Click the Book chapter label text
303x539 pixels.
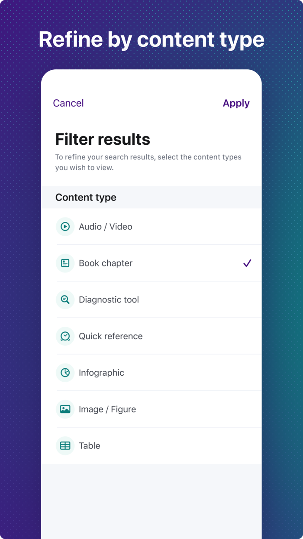(x=106, y=263)
